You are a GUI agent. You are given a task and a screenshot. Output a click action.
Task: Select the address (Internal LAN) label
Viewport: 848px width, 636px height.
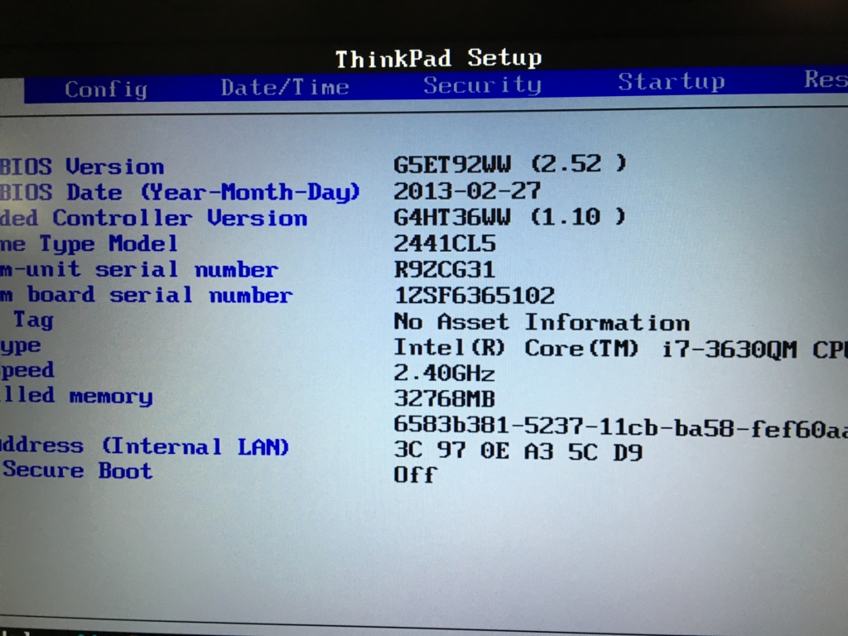pos(144,446)
